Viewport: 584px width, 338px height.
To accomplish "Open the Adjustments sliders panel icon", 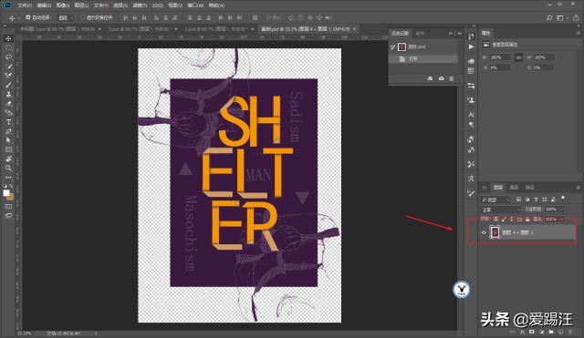I will coord(471,86).
